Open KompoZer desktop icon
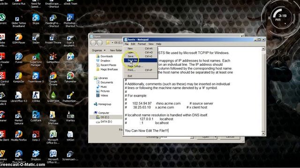 coord(19,77)
